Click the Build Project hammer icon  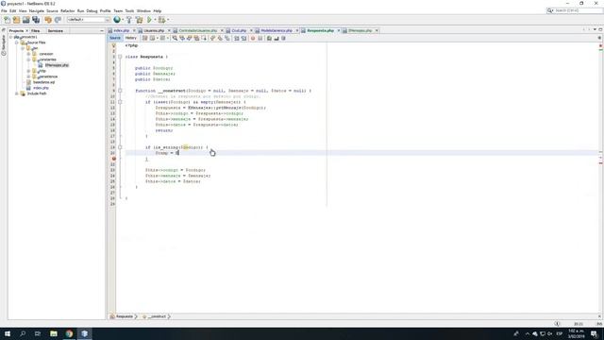[x=129, y=20]
